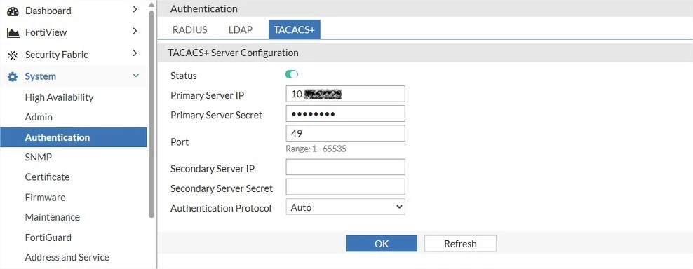Click the sidebar vertical scrollbar

click(152, 114)
